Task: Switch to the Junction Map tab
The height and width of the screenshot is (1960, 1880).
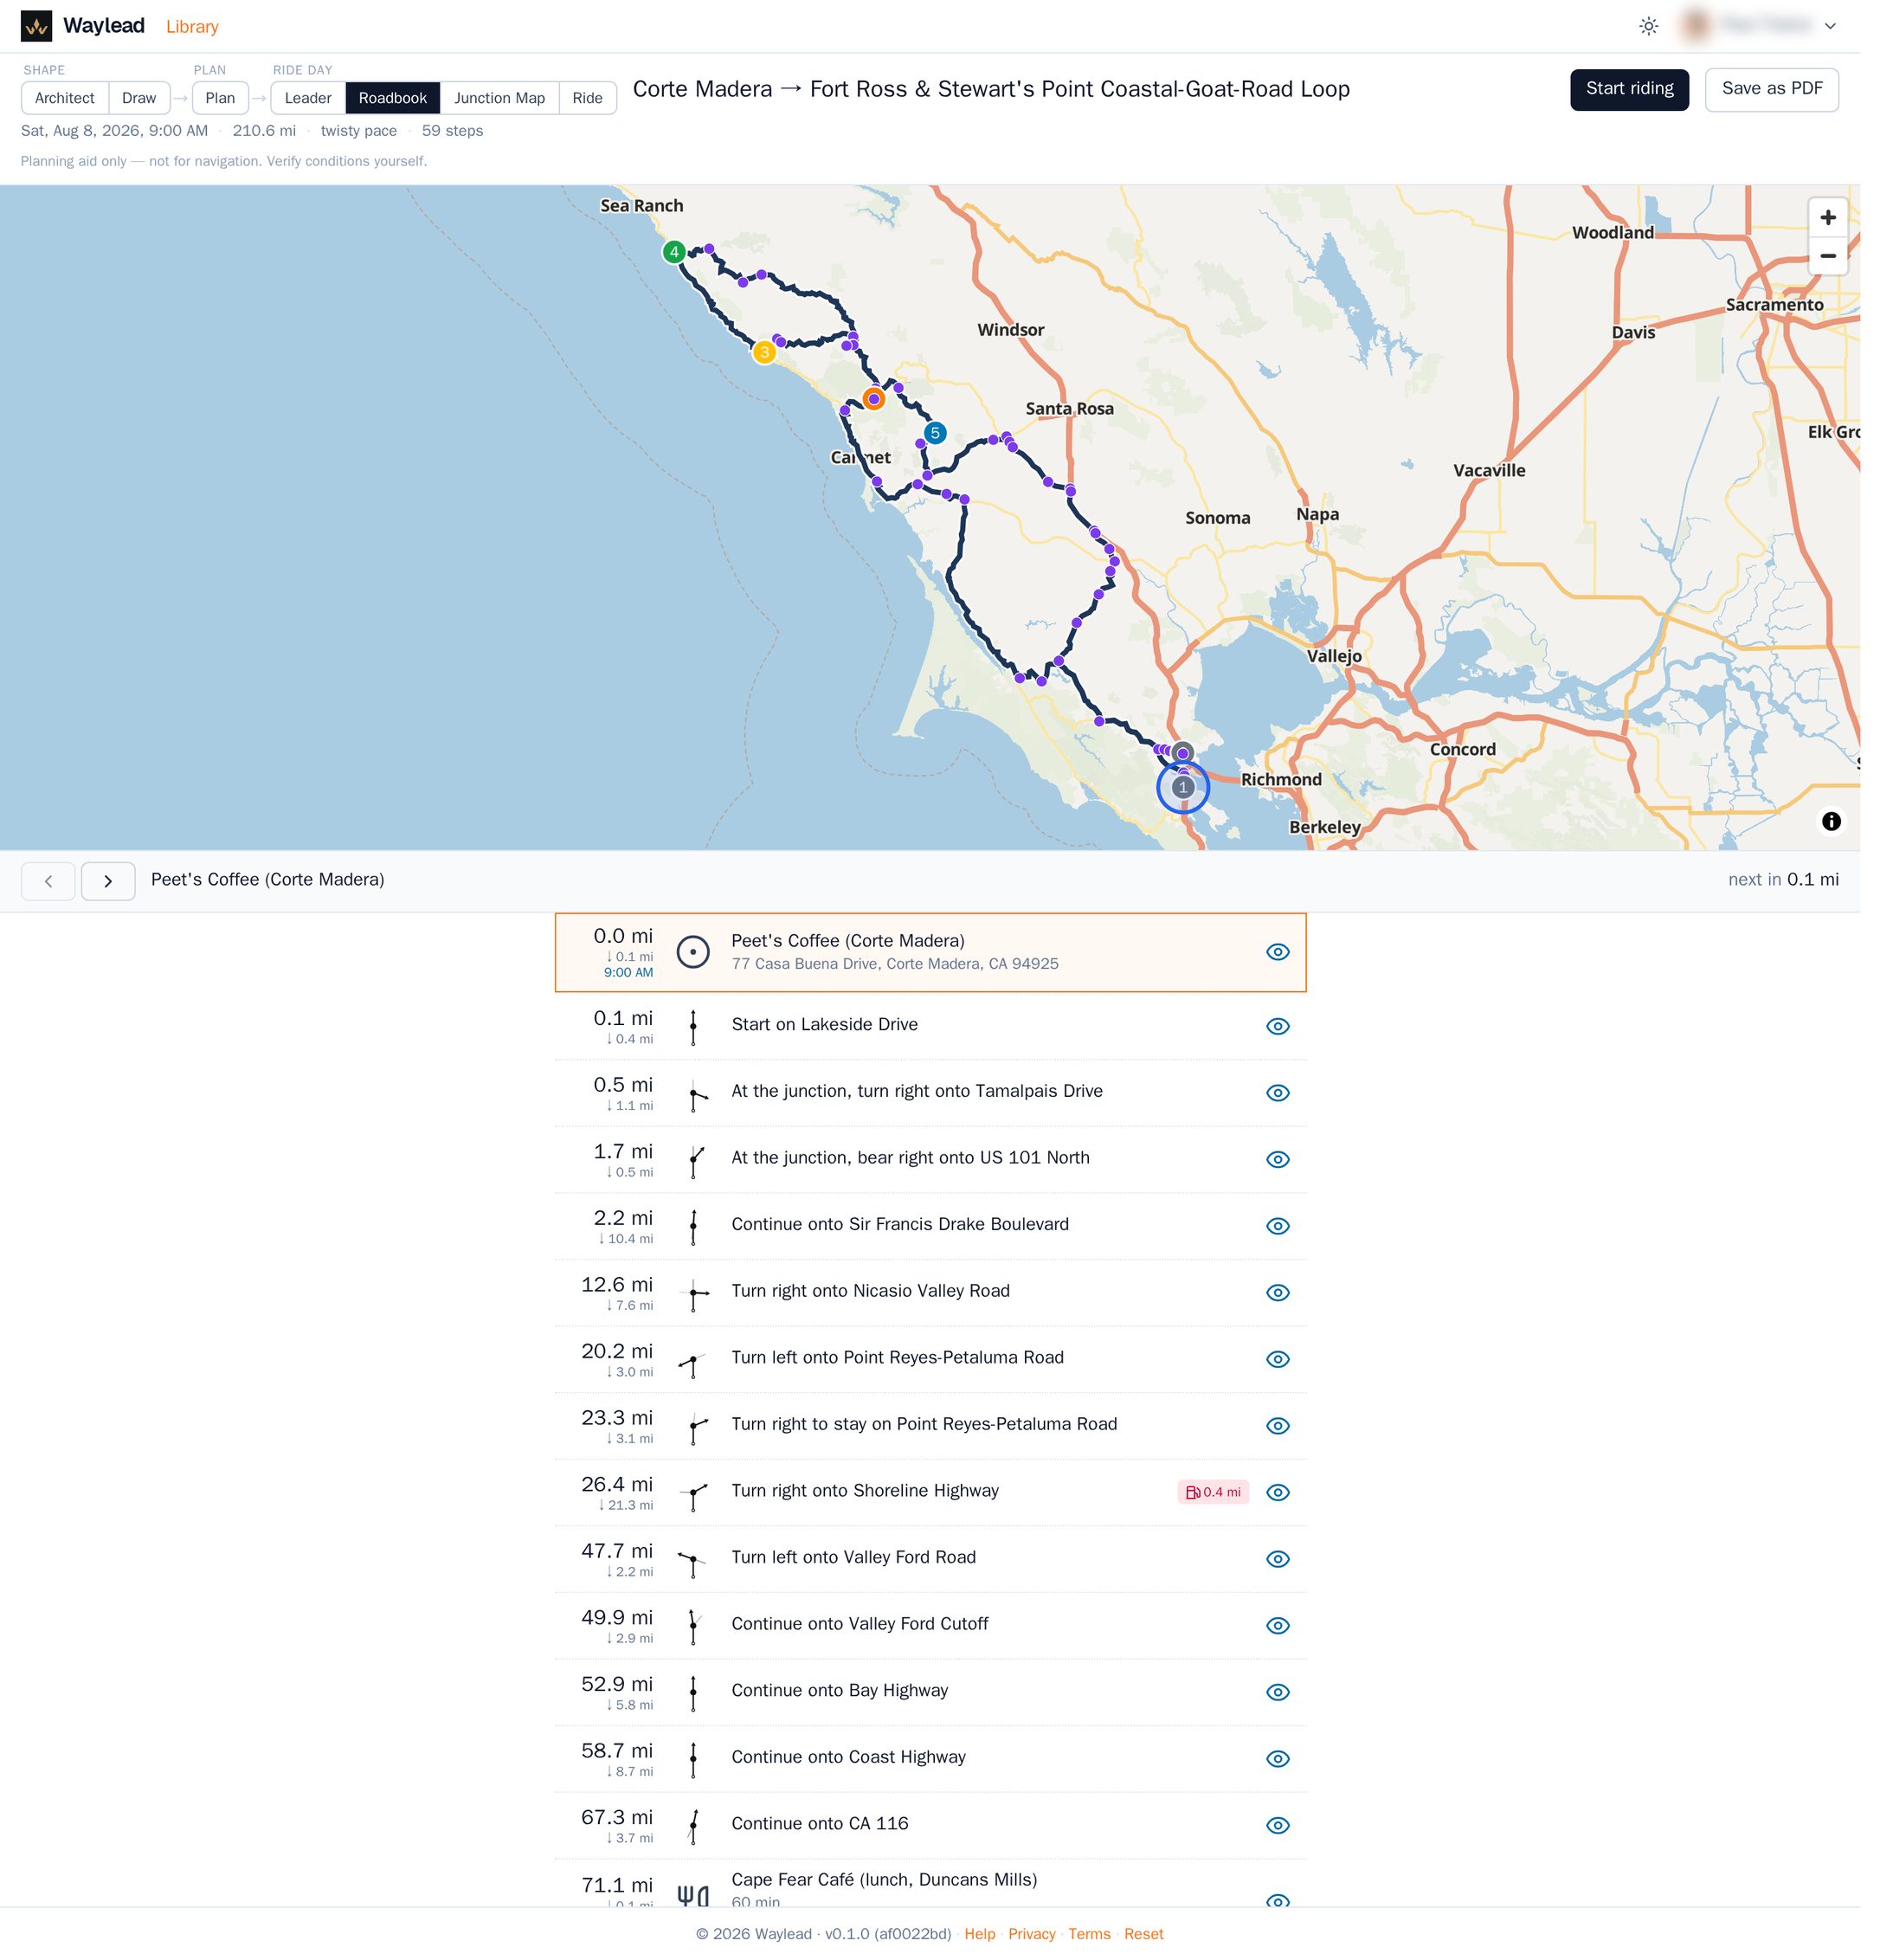Action: [500, 98]
